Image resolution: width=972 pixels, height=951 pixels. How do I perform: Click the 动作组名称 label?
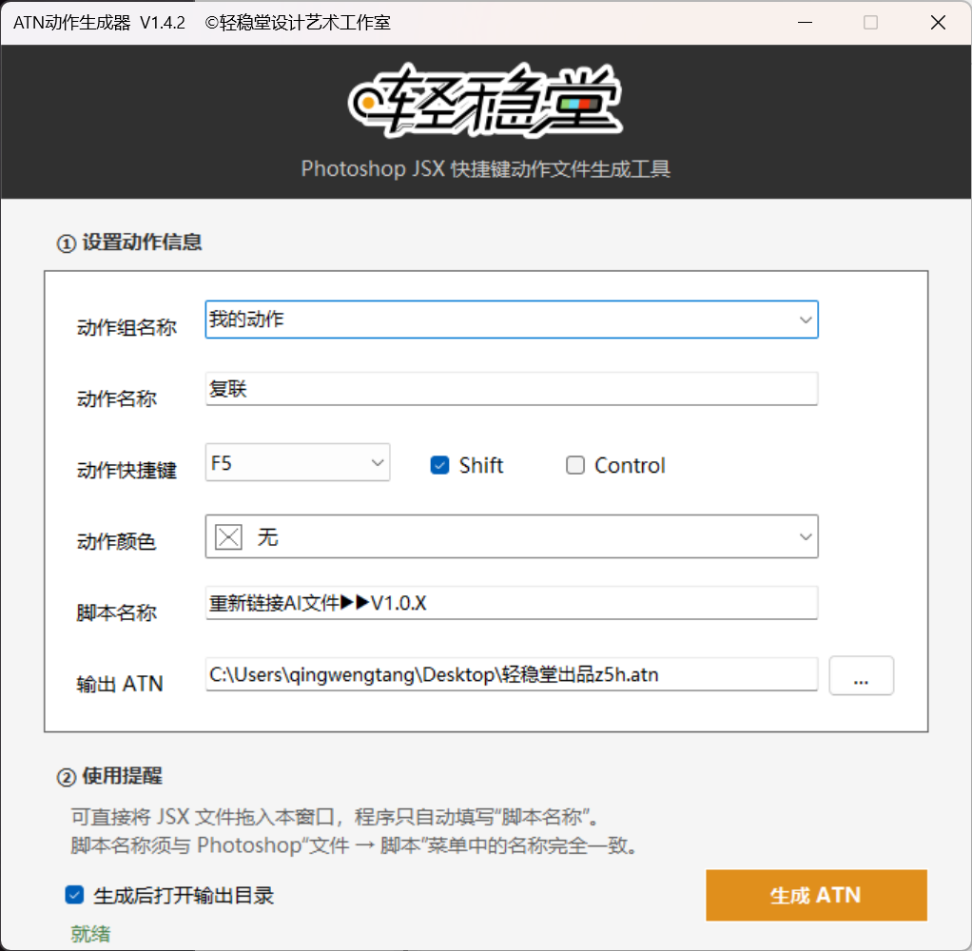point(126,327)
